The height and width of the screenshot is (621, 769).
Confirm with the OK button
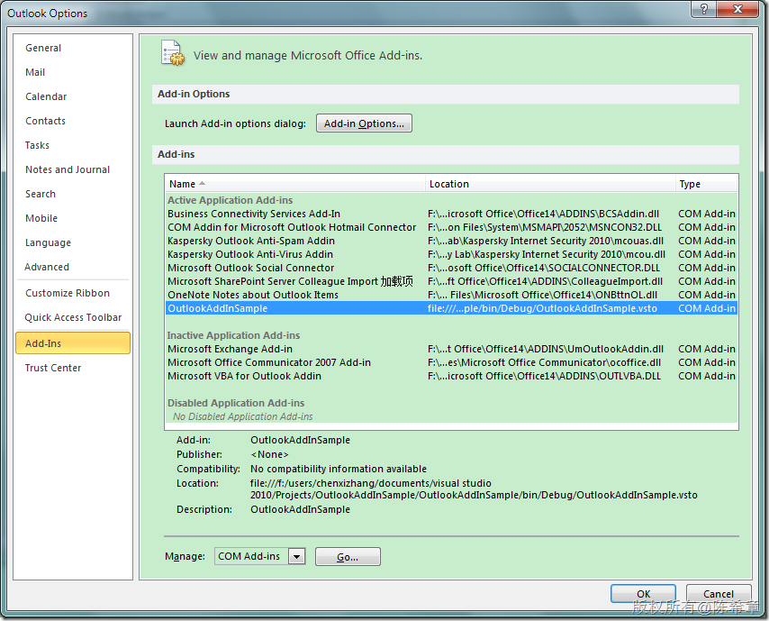click(643, 594)
